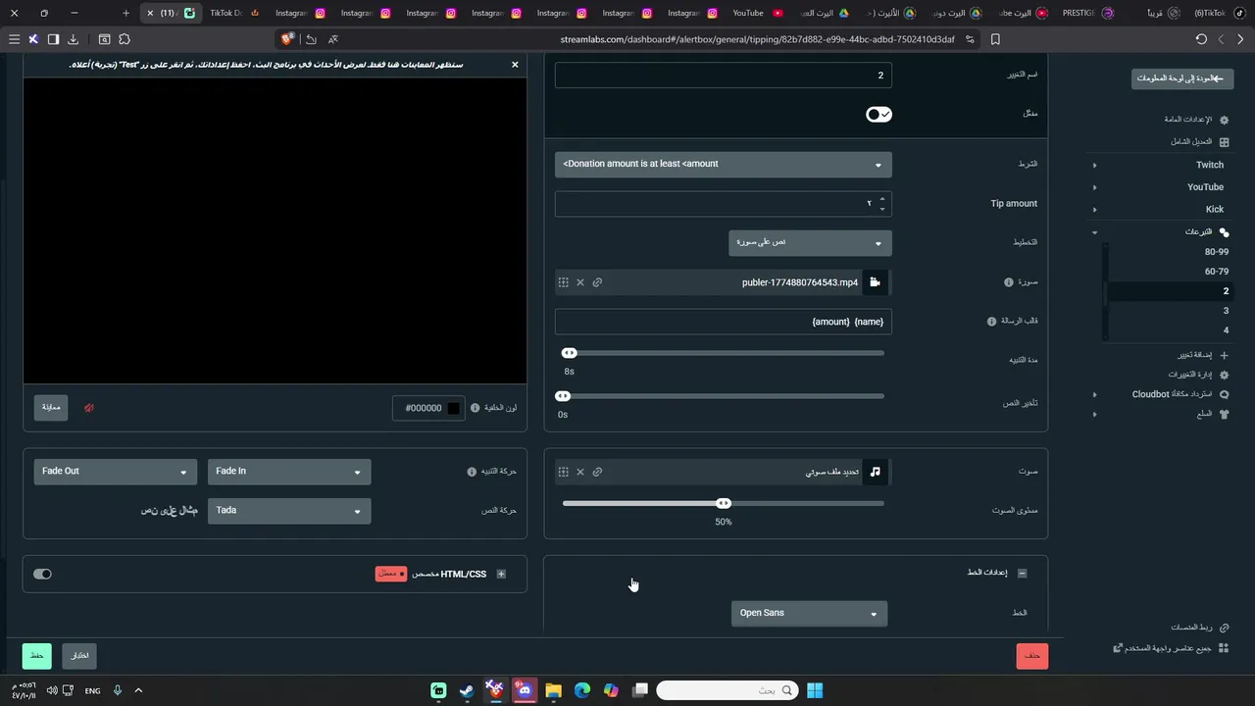Click the link icon in the sound file row
1255x706 pixels.
pyautogui.click(x=597, y=472)
